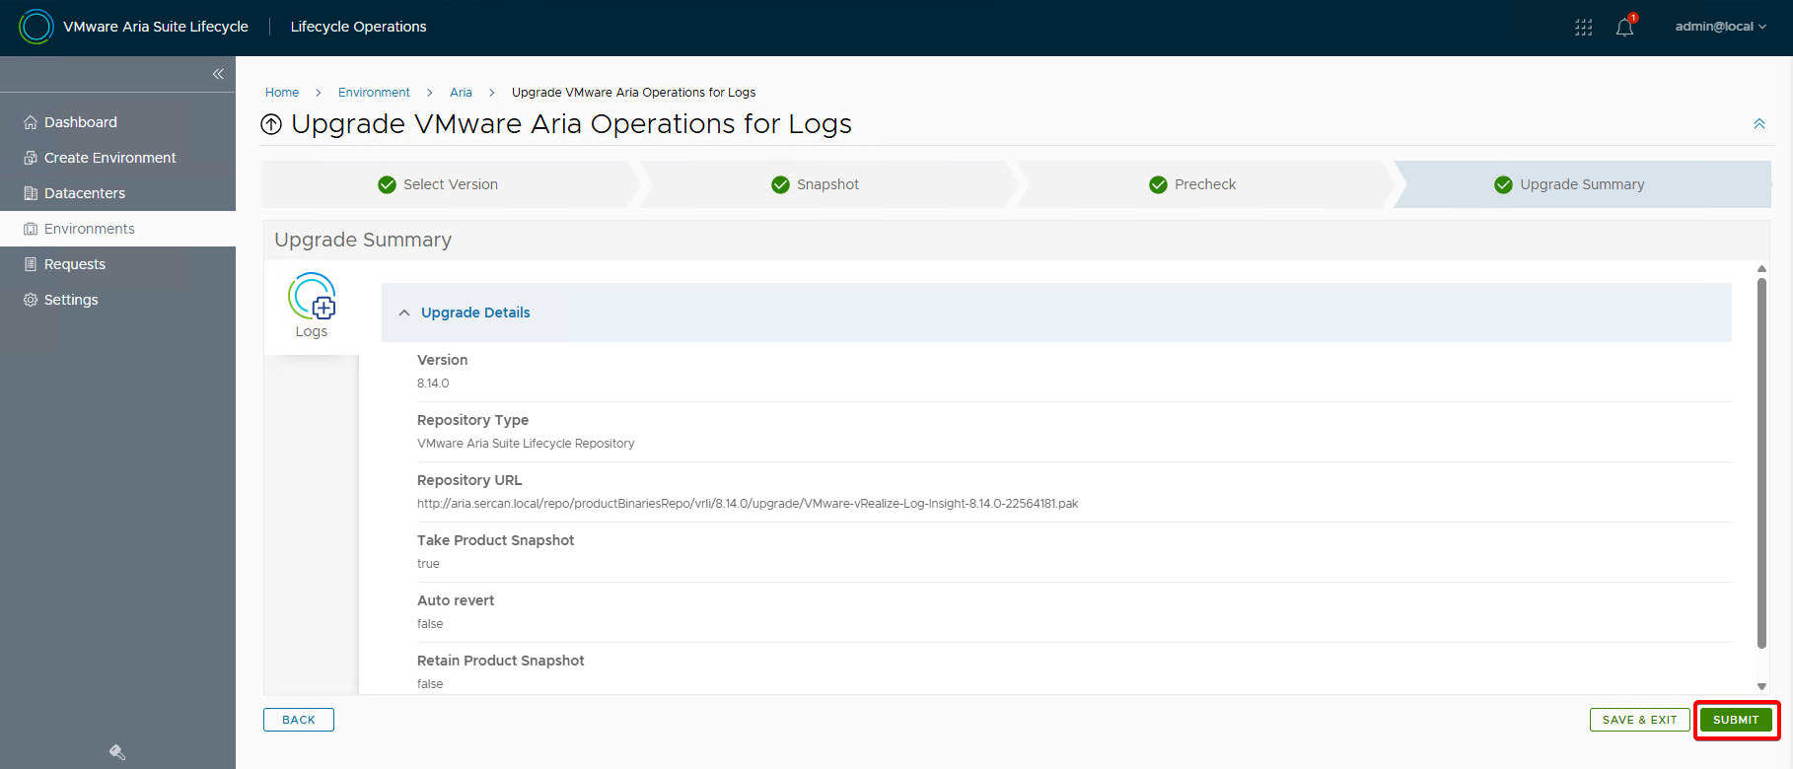Collapse the page header with double-arrow

click(1758, 124)
